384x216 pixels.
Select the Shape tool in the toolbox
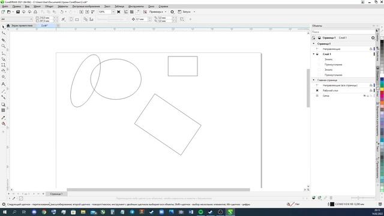(x=3, y=33)
